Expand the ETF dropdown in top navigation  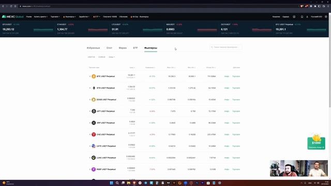click(97, 17)
